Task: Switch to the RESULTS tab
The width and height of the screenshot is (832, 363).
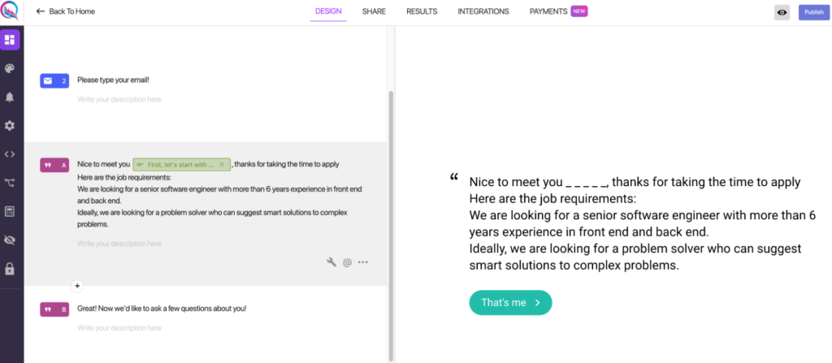Action: click(x=422, y=11)
